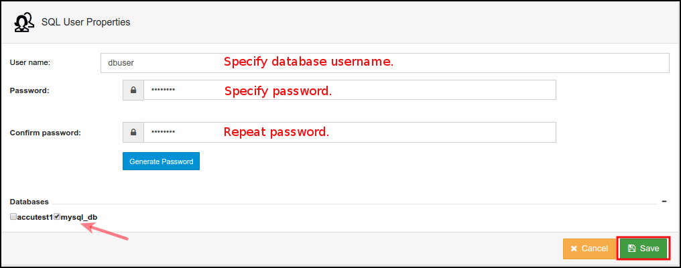This screenshot has height=268, width=681.
Task: Click the lock icon beside Password field
Action: (133, 90)
